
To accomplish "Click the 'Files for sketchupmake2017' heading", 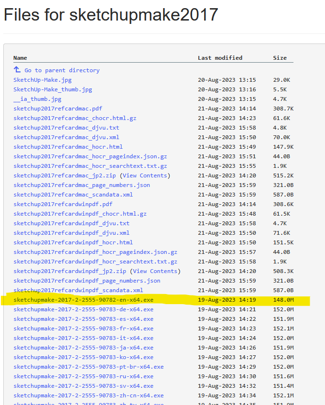I will point(111,14).
